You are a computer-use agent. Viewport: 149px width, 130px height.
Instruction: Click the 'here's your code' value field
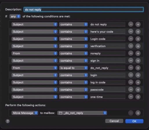[108, 32]
